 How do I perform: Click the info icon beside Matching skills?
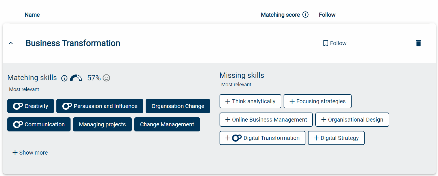tap(64, 78)
